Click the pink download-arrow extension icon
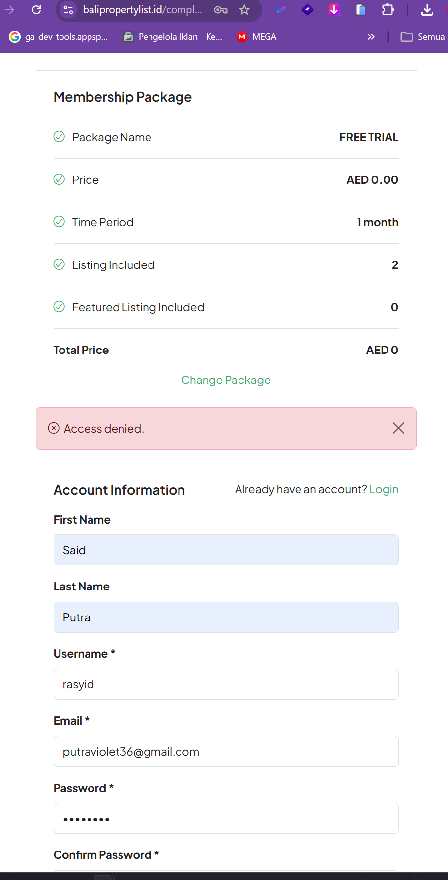The width and height of the screenshot is (448, 880). pyautogui.click(x=334, y=10)
